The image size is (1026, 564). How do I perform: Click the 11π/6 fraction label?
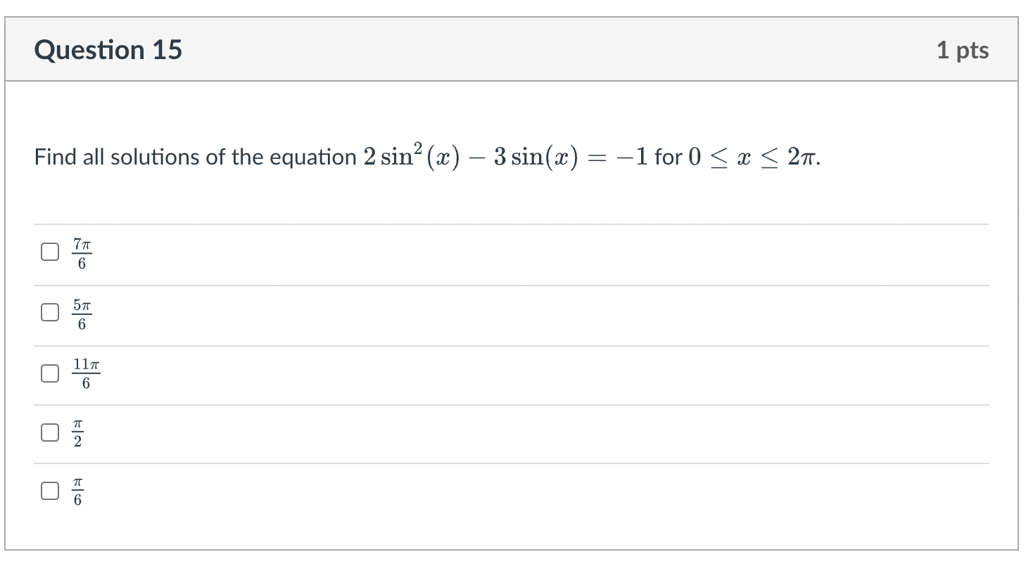[86, 373]
